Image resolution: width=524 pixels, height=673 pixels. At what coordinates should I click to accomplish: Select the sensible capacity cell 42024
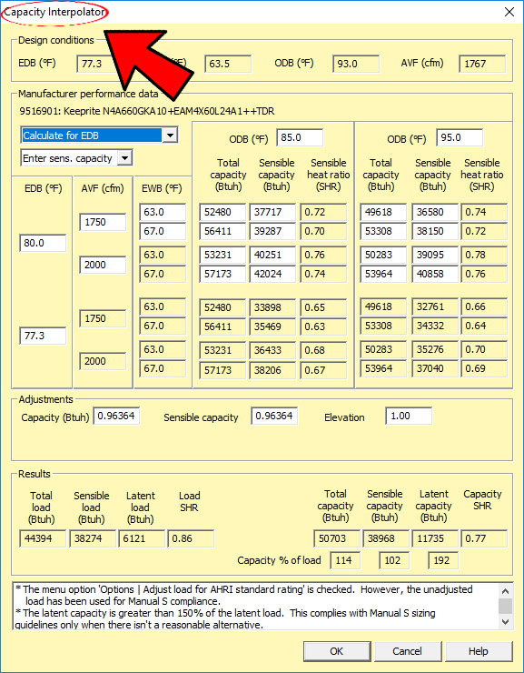tap(272, 274)
